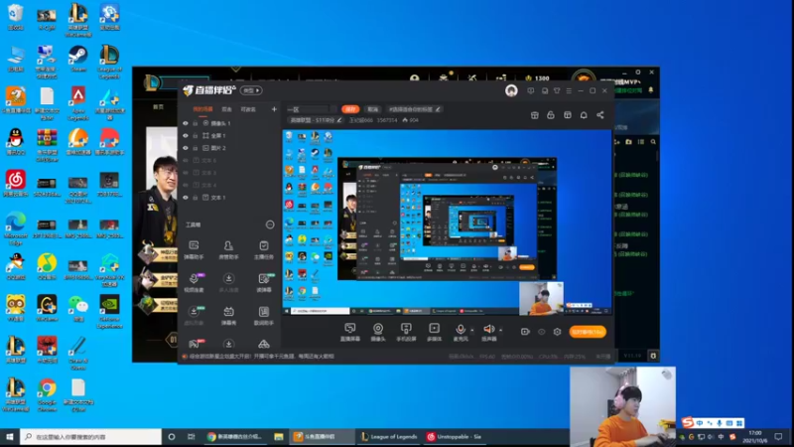794x447 pixels.
Task: Expand the microphone volume arrow
Action: pos(472,330)
